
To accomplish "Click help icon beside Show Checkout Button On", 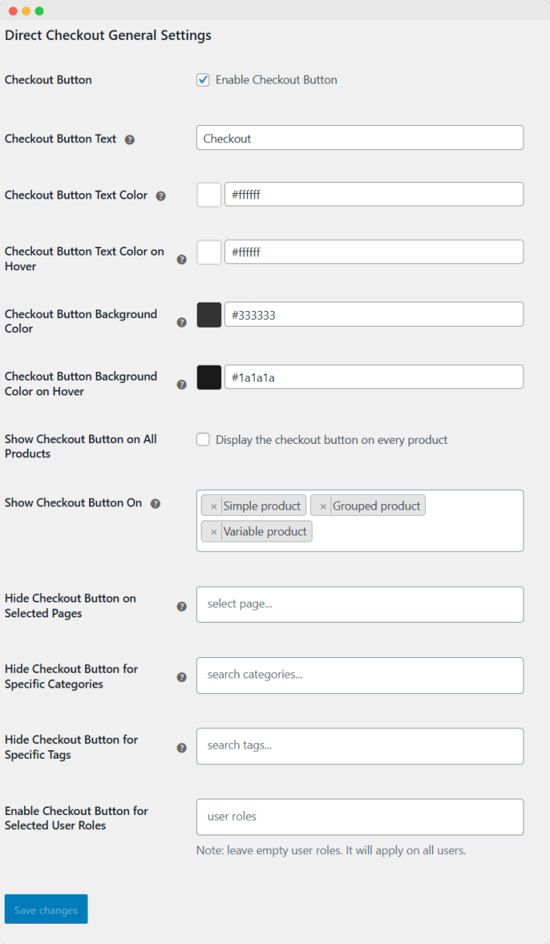I will tap(155, 504).
